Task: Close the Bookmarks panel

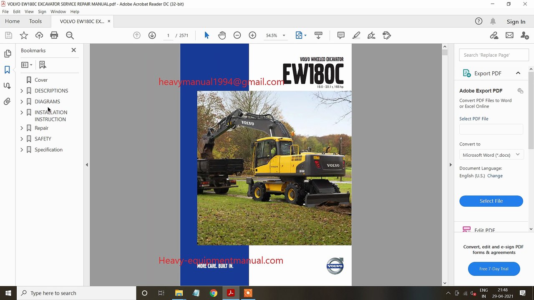Action: (74, 50)
